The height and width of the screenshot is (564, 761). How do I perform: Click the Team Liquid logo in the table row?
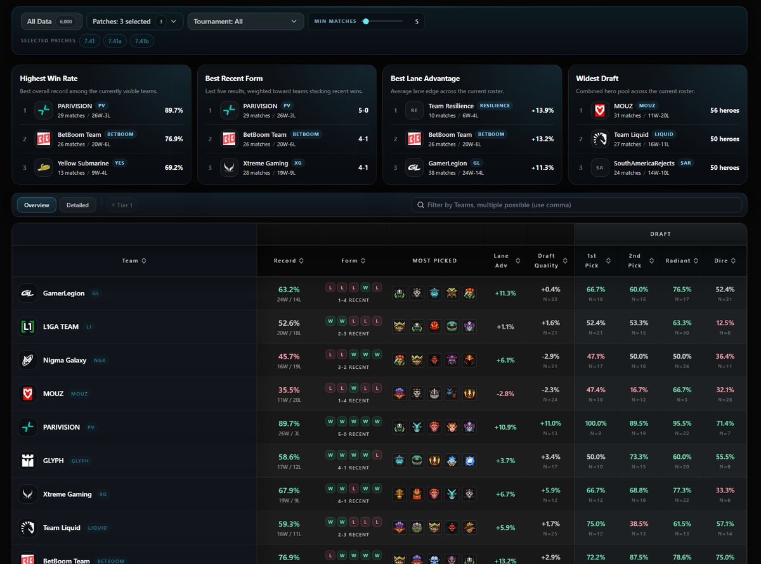click(x=27, y=528)
